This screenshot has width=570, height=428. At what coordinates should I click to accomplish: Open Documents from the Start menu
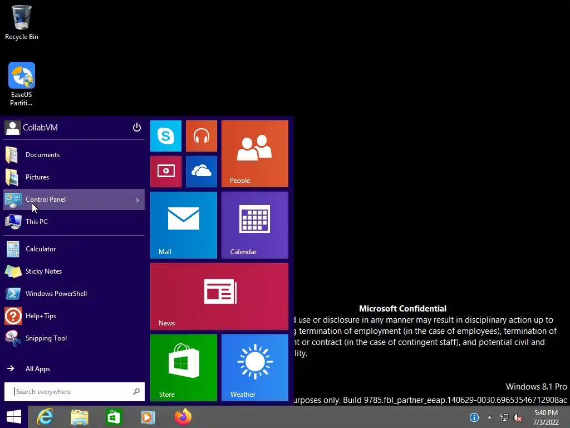pos(74,155)
